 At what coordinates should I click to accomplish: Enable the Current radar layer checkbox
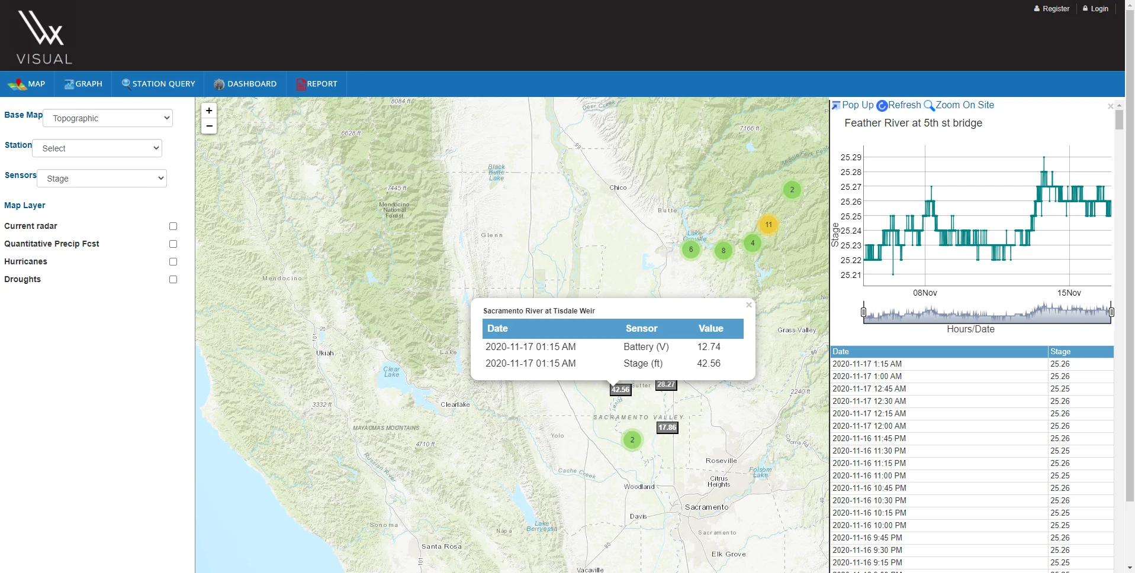pos(173,226)
